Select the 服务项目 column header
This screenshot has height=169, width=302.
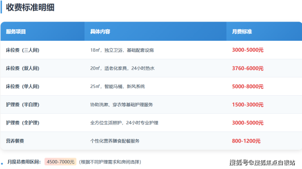pos(16,32)
